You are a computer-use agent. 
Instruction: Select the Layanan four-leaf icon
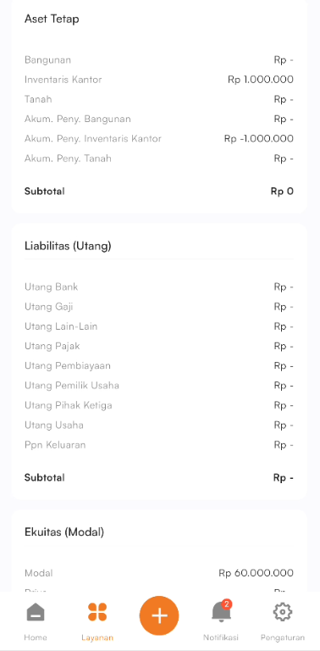point(97,612)
